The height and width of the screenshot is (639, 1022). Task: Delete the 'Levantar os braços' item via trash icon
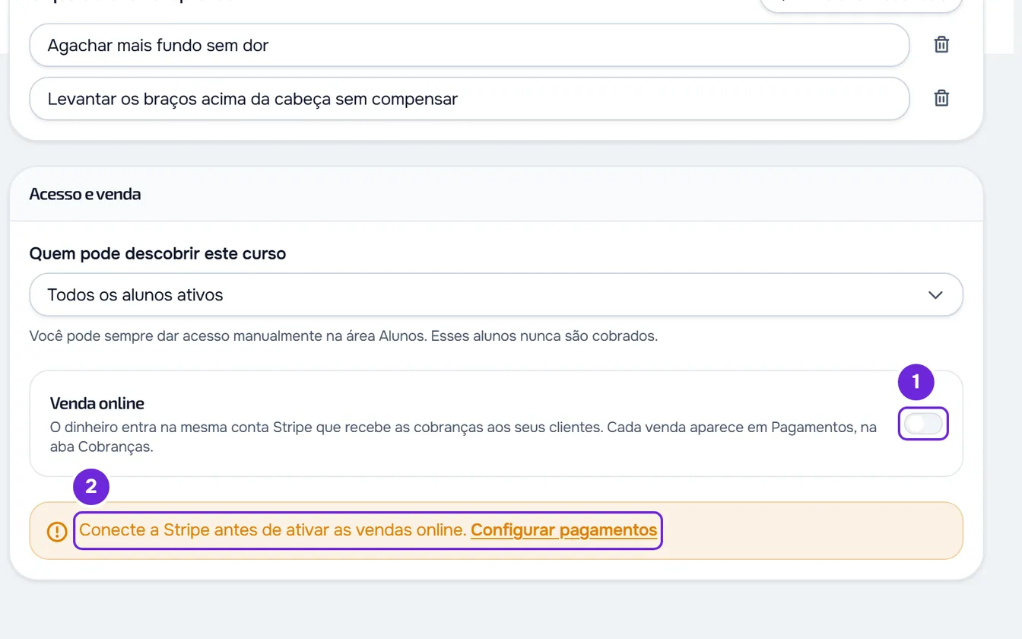click(x=941, y=98)
